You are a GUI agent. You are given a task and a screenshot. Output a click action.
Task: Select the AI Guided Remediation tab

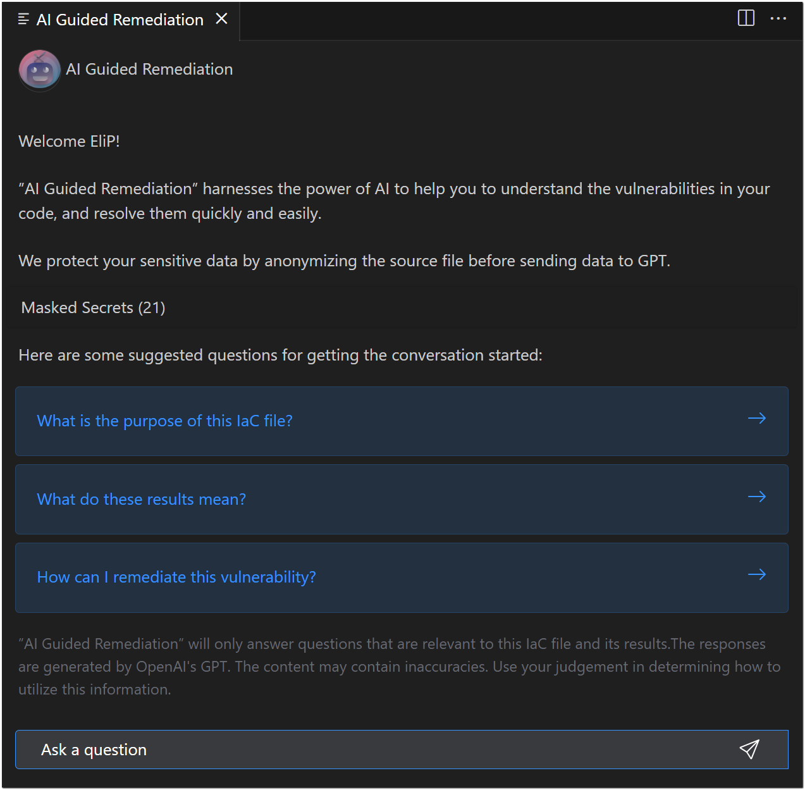[x=120, y=20]
